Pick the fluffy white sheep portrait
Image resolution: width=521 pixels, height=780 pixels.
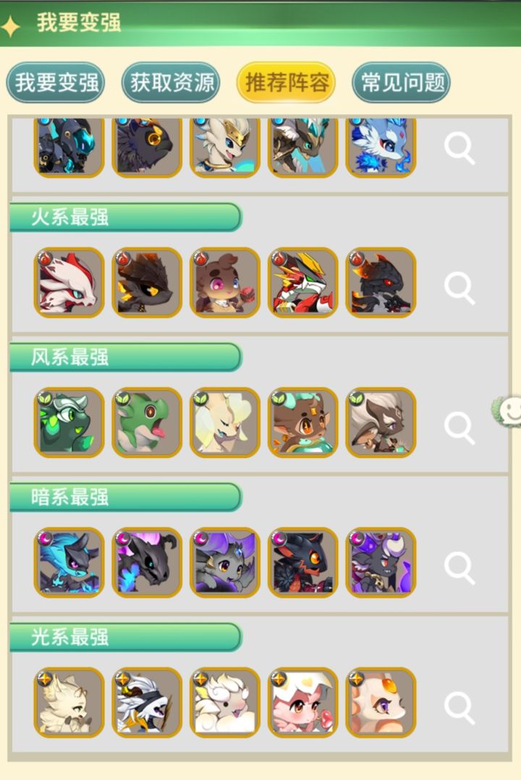(x=225, y=703)
